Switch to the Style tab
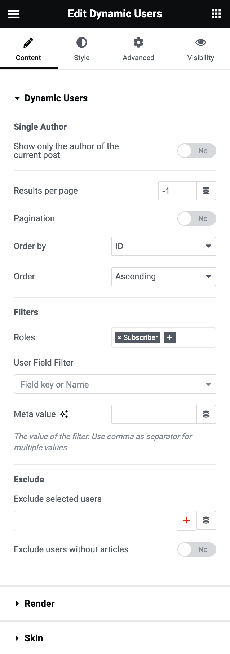This screenshot has width=230, height=654. [x=82, y=49]
